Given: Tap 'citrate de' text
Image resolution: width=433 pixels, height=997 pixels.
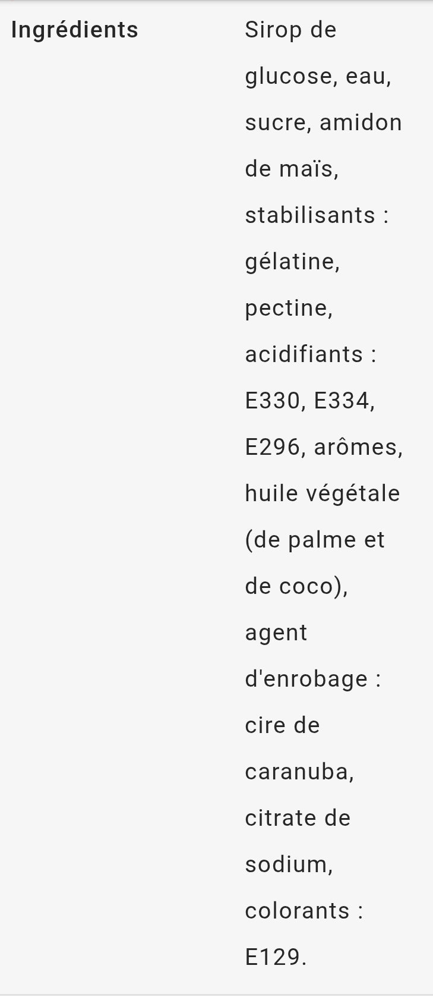Looking at the screenshot, I should click(x=298, y=819).
